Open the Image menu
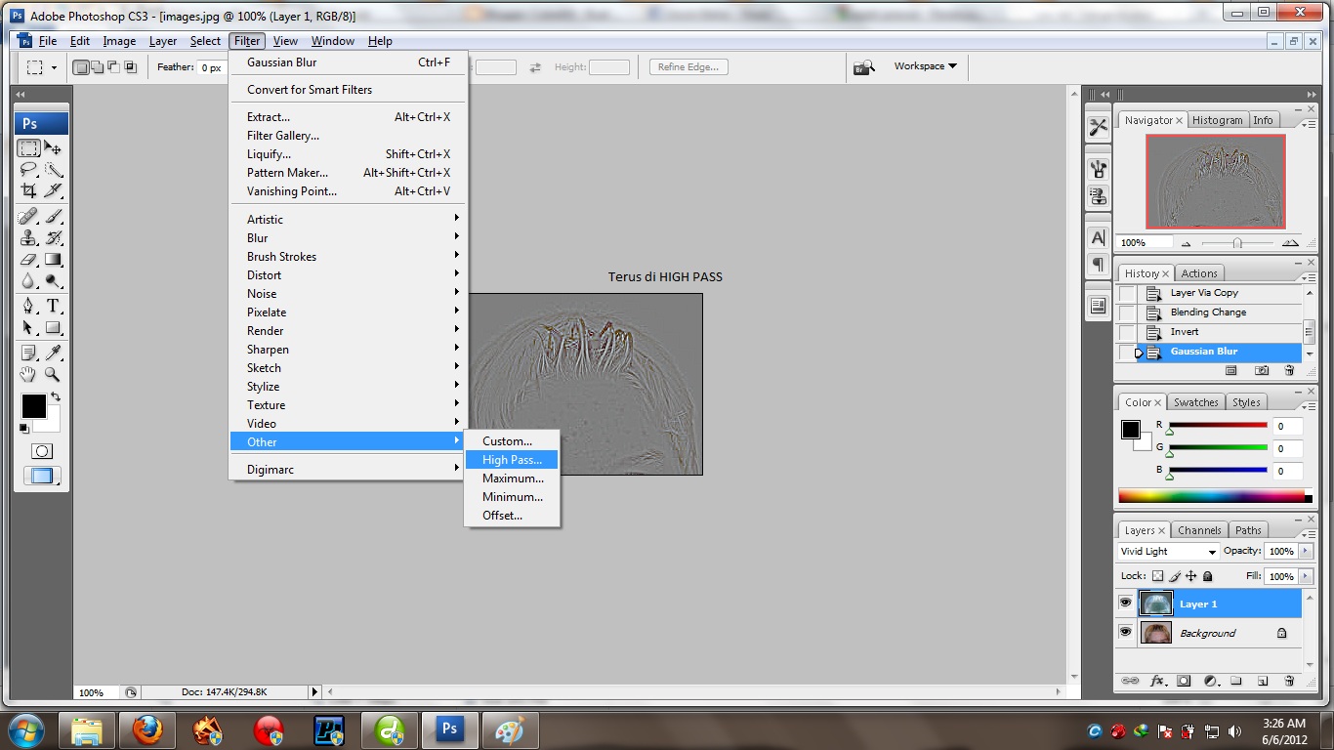 coord(119,41)
